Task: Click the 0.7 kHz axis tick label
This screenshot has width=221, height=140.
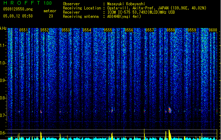Action: (3, 115)
